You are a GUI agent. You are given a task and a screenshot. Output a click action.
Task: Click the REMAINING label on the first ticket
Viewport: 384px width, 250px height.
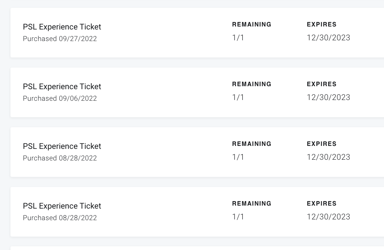click(252, 24)
